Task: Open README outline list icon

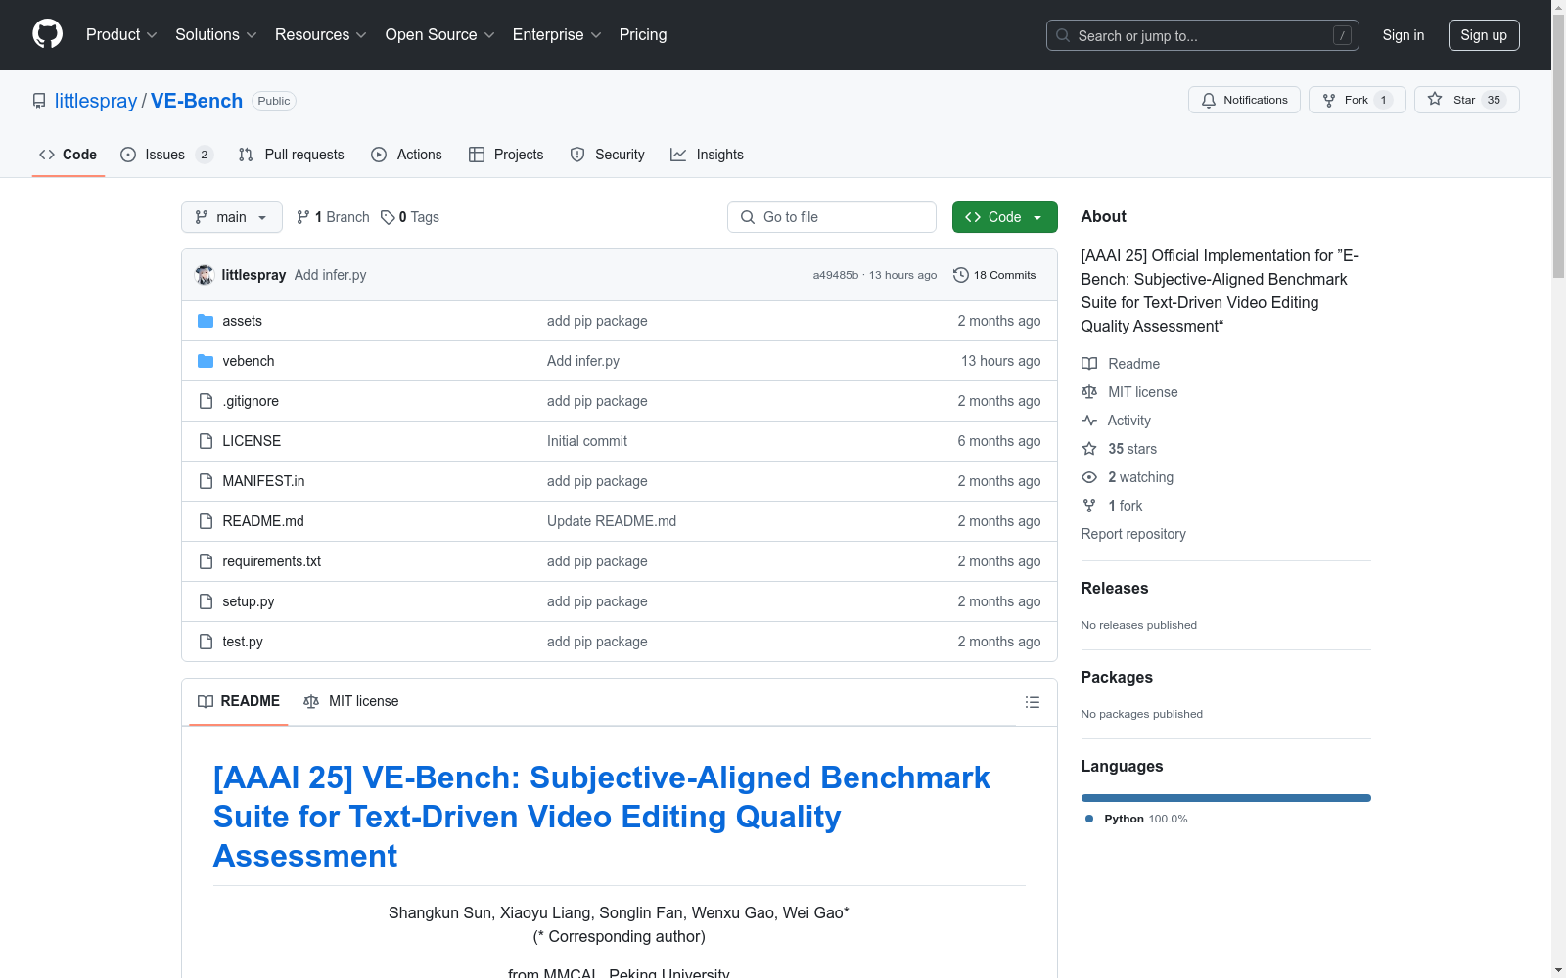Action: 1032,702
